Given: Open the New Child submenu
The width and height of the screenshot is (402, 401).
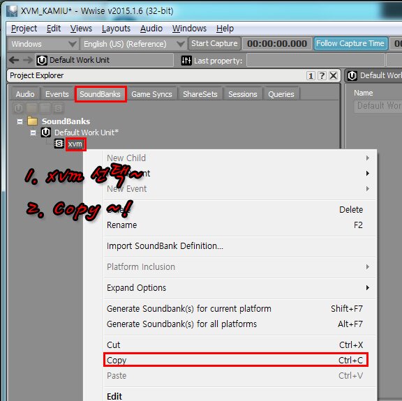Looking at the screenshot, I should pos(239,158).
